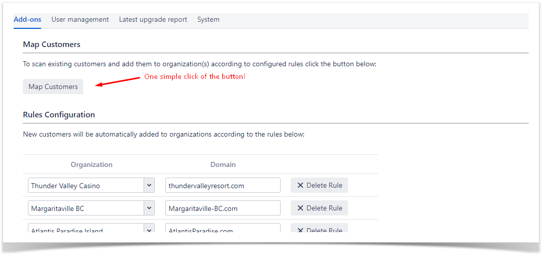Click the Rules Configuration section heading
546x257 pixels.
59,114
